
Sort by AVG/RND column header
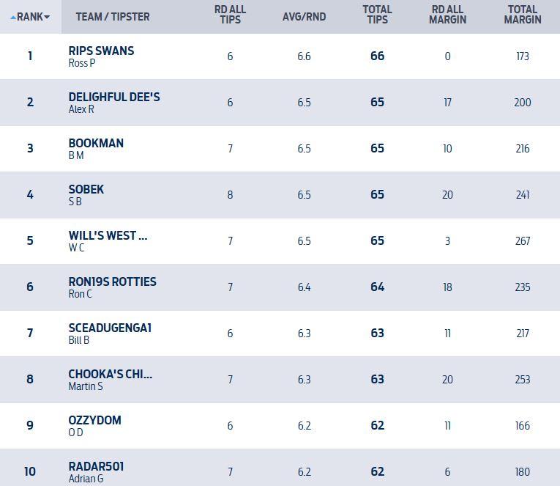(x=304, y=17)
